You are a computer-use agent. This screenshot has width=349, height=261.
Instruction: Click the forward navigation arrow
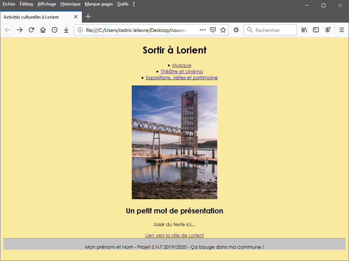pyautogui.click(x=20, y=30)
